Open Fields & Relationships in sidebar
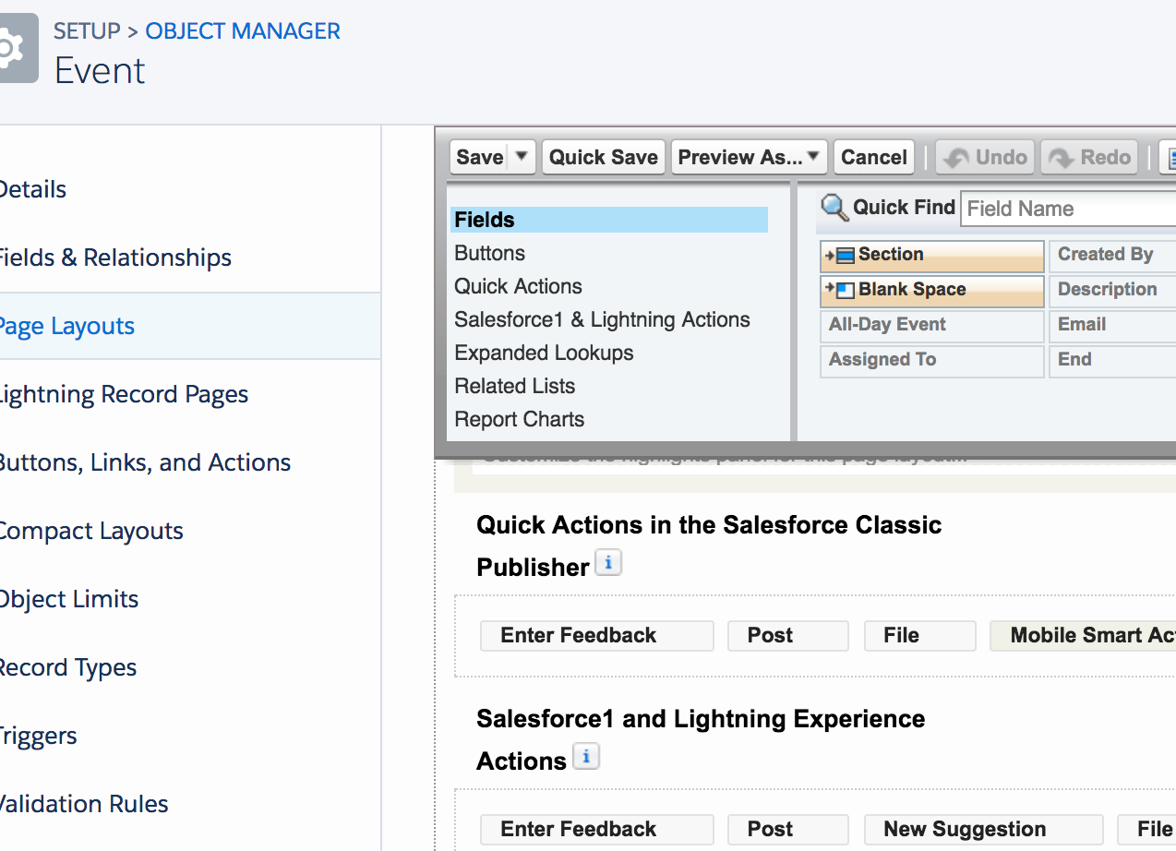The height and width of the screenshot is (851, 1176). (x=114, y=258)
